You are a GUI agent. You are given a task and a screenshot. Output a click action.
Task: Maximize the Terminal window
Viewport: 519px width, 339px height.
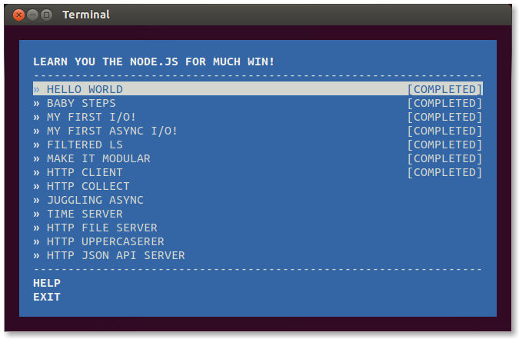(47, 15)
